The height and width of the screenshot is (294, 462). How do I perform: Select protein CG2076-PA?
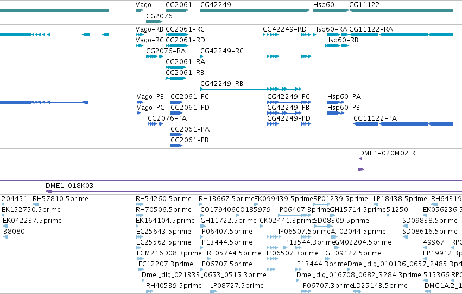pyautogui.click(x=167, y=118)
